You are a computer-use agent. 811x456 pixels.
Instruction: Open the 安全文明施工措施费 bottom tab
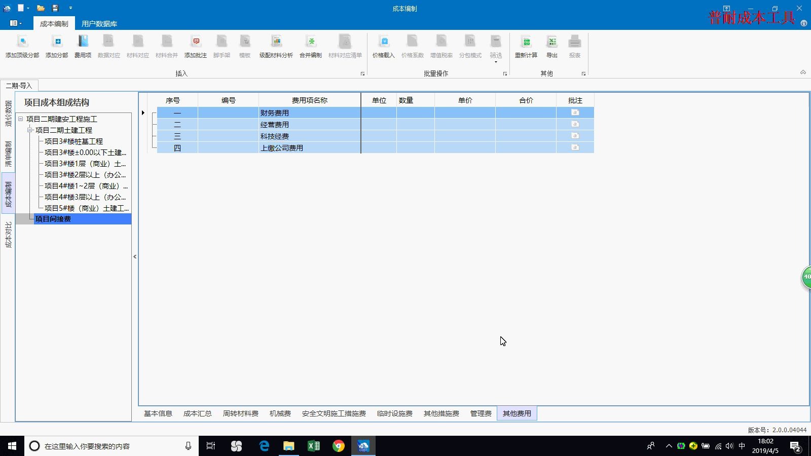point(334,413)
